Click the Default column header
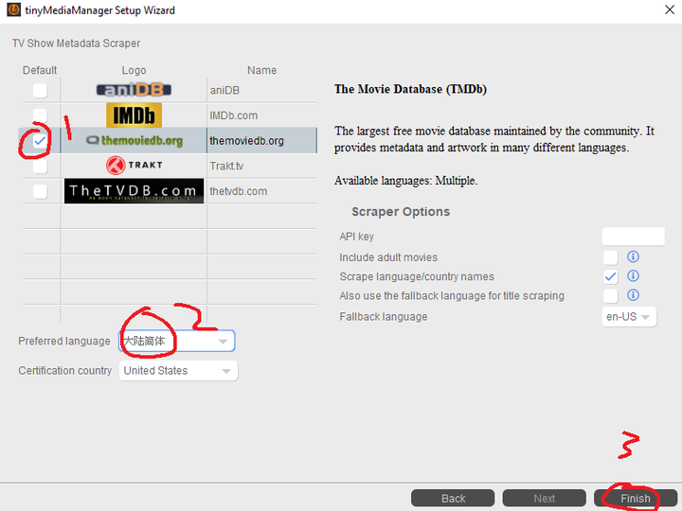 (40, 70)
